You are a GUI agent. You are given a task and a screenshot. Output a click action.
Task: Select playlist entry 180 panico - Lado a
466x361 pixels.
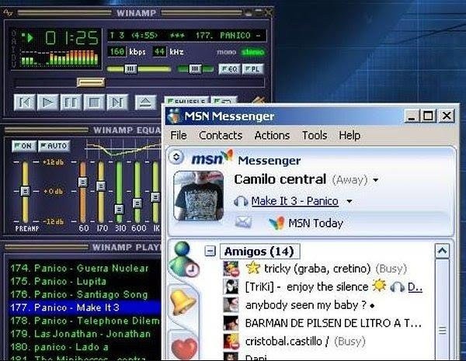click(85, 347)
